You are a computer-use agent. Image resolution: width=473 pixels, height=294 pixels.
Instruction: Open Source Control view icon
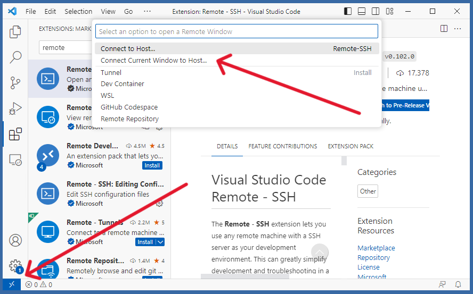(15, 82)
